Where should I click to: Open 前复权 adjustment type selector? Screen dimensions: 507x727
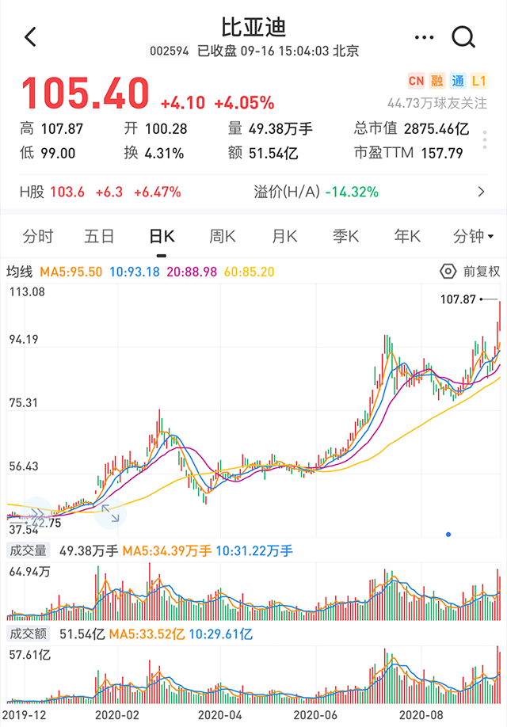point(482,271)
